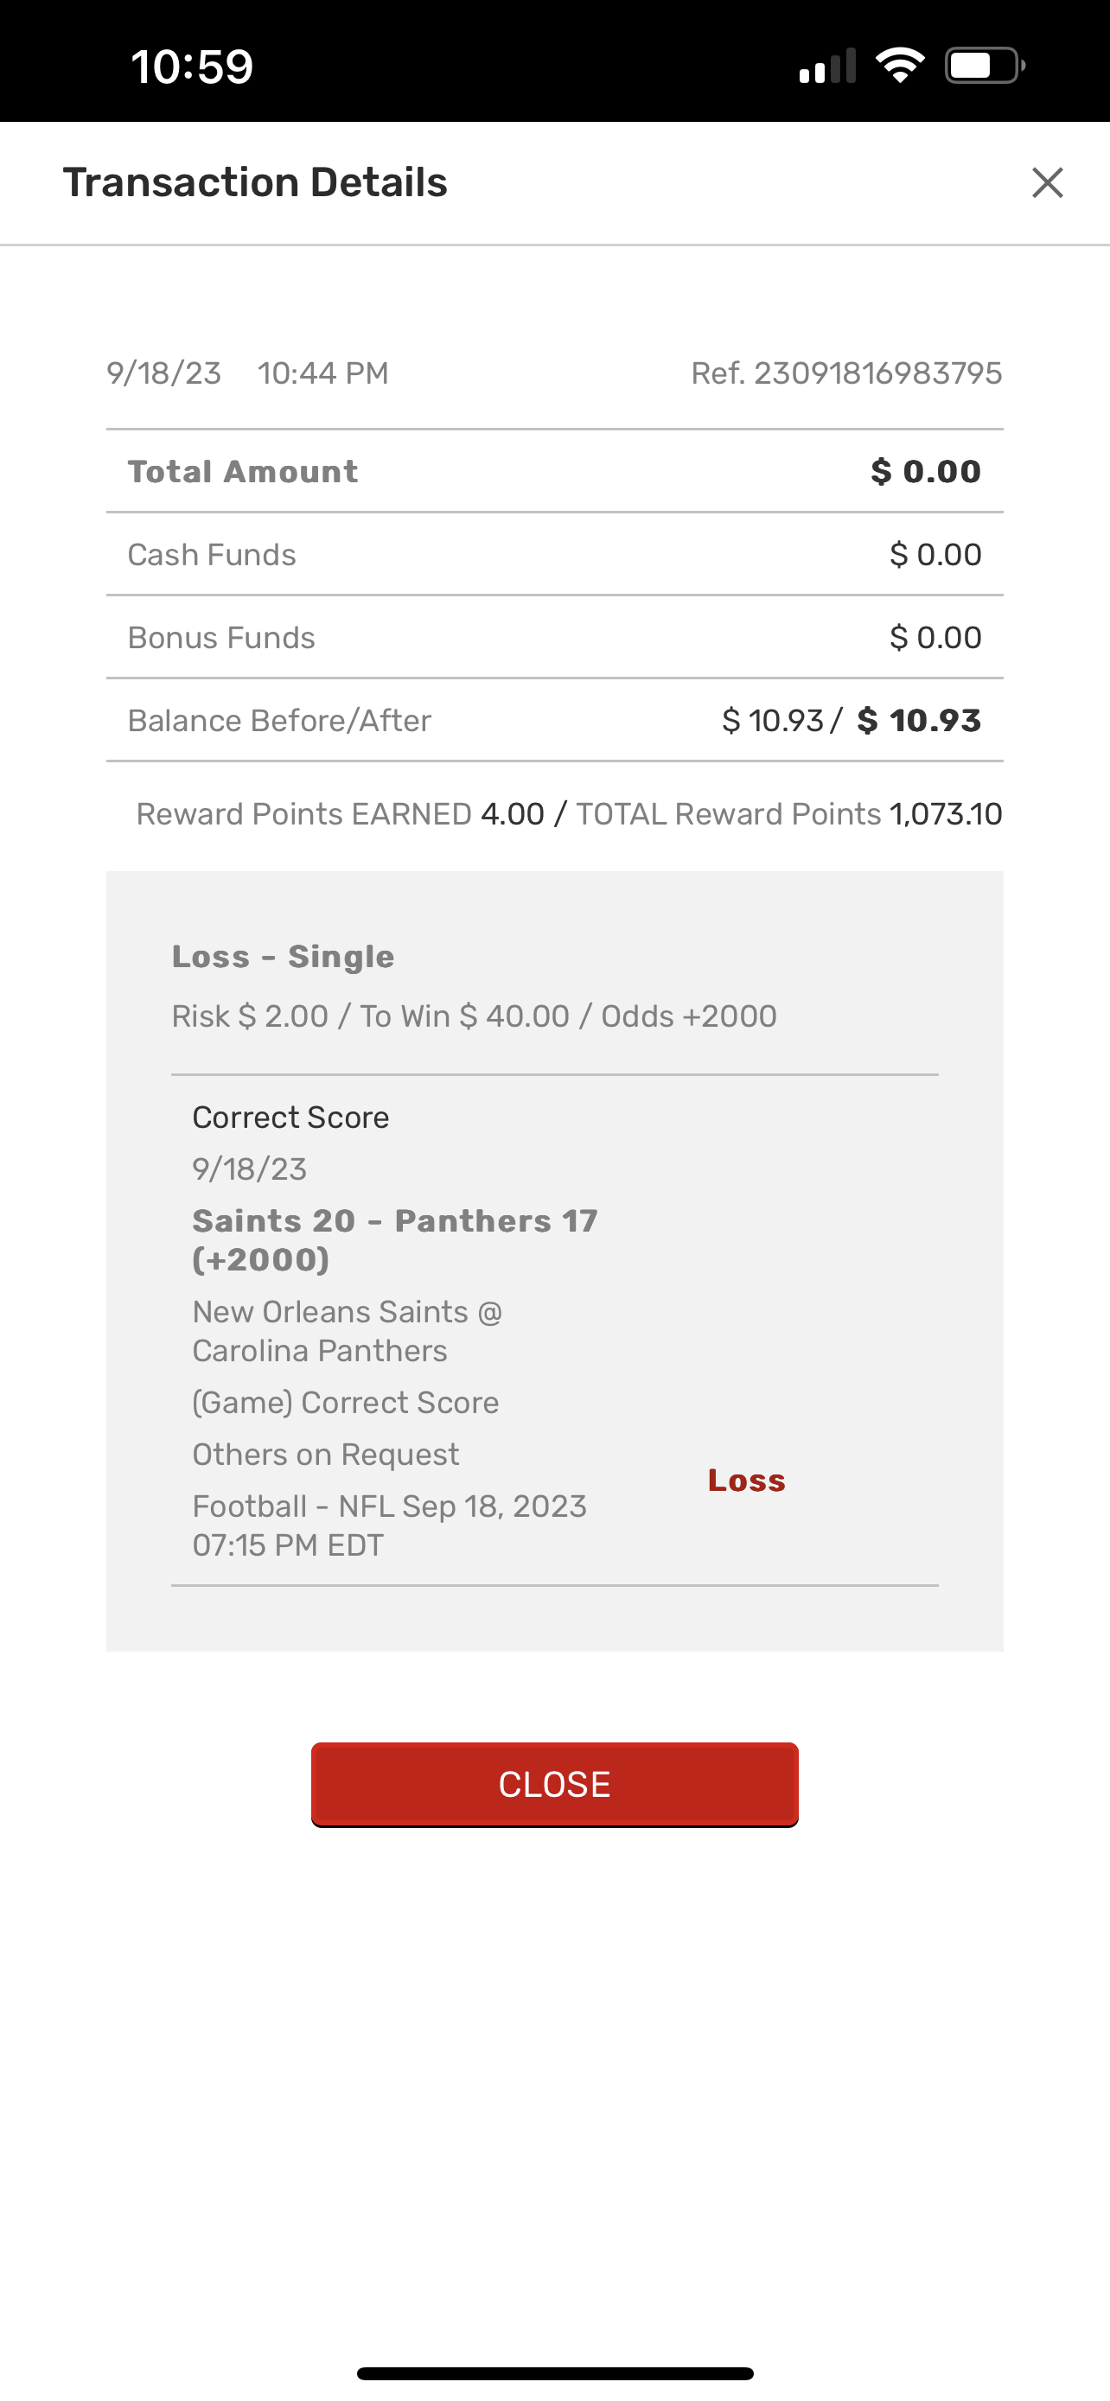This screenshot has width=1110, height=2401.
Task: Tap the Wi-Fi status icon
Action: point(899,67)
